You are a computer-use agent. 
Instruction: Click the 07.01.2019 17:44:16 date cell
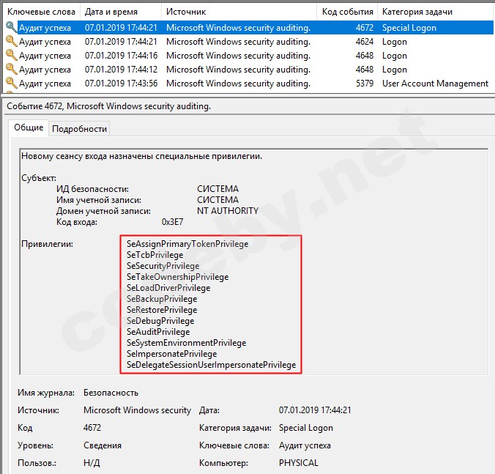tap(122, 56)
